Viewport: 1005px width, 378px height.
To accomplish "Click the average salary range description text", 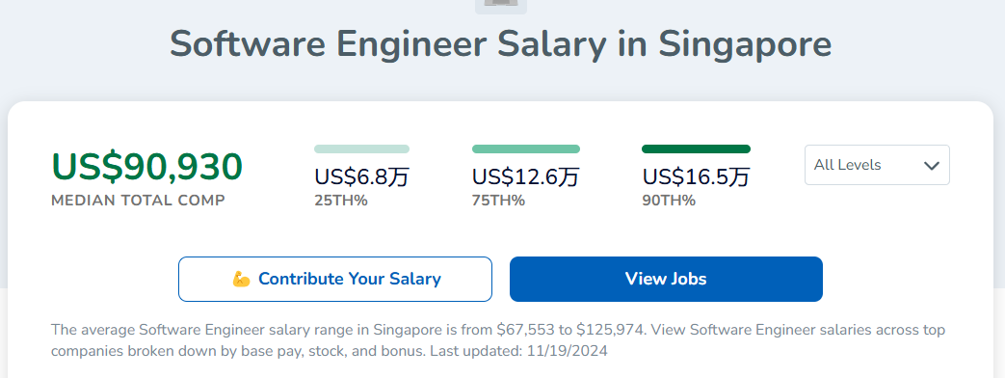I will coord(498,340).
